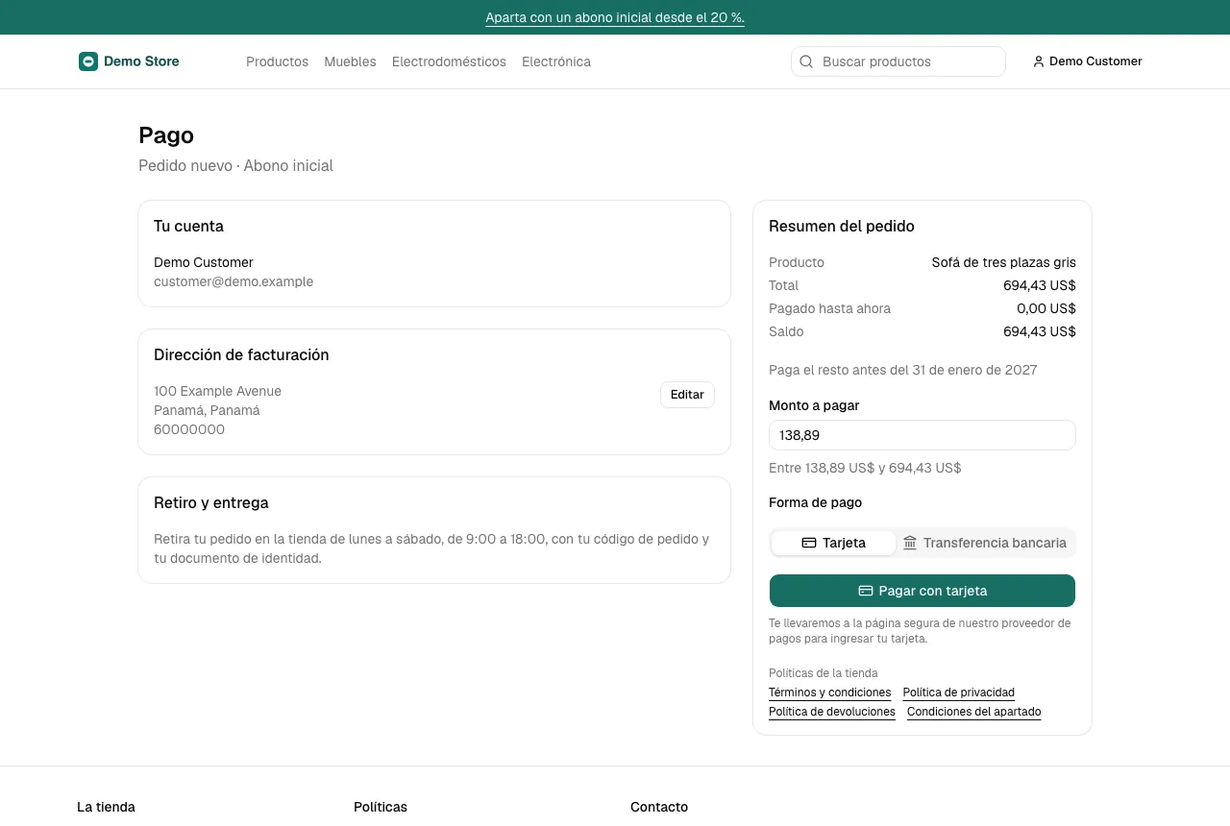The width and height of the screenshot is (1230, 826).
Task: Click the Demo Store logo icon
Action: pyautogui.click(x=88, y=61)
